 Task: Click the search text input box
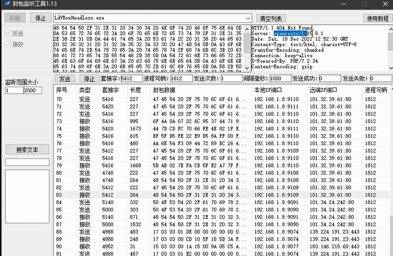click(28, 162)
